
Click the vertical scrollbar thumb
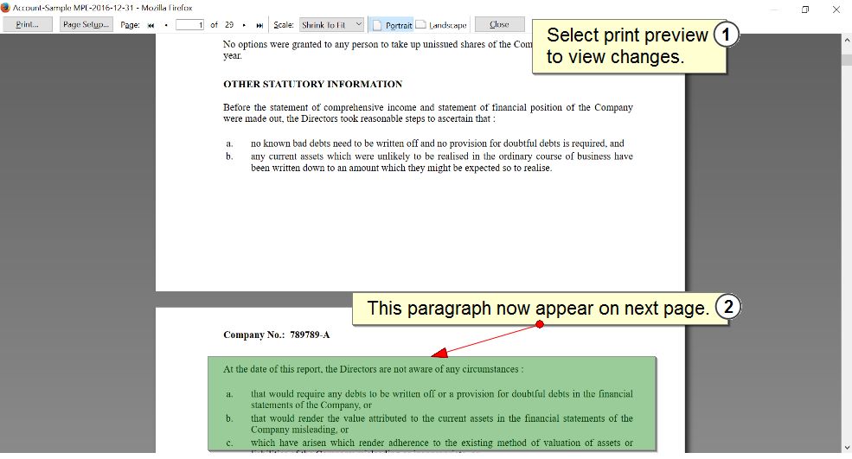point(846,58)
